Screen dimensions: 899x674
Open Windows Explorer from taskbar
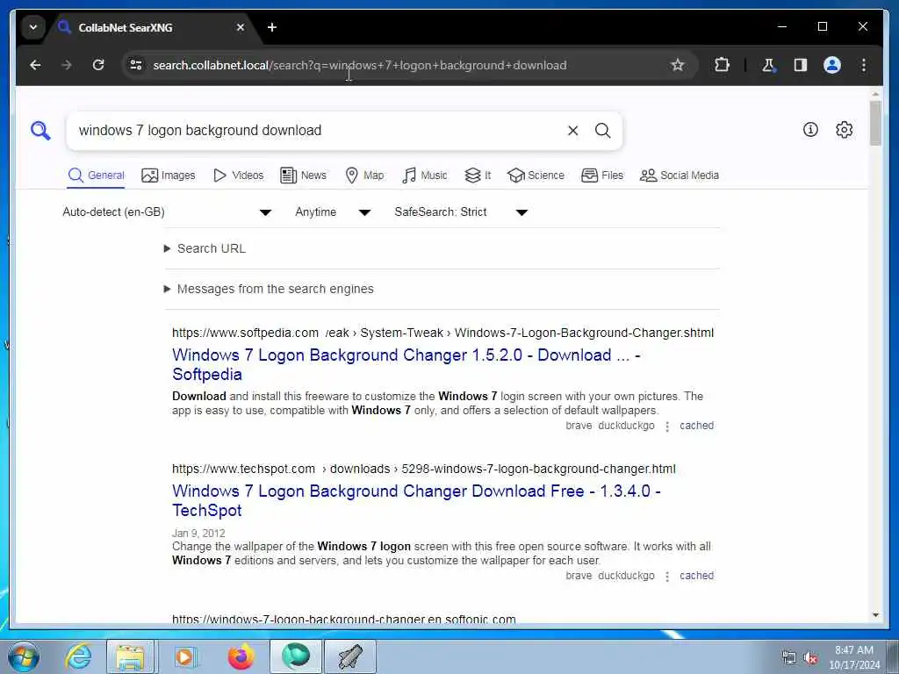130,656
